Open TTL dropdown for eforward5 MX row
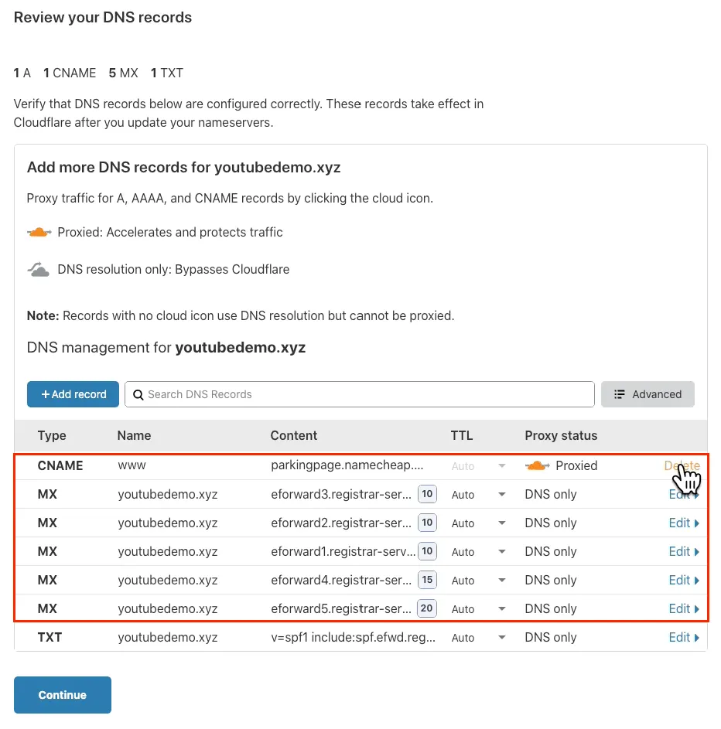 501,608
